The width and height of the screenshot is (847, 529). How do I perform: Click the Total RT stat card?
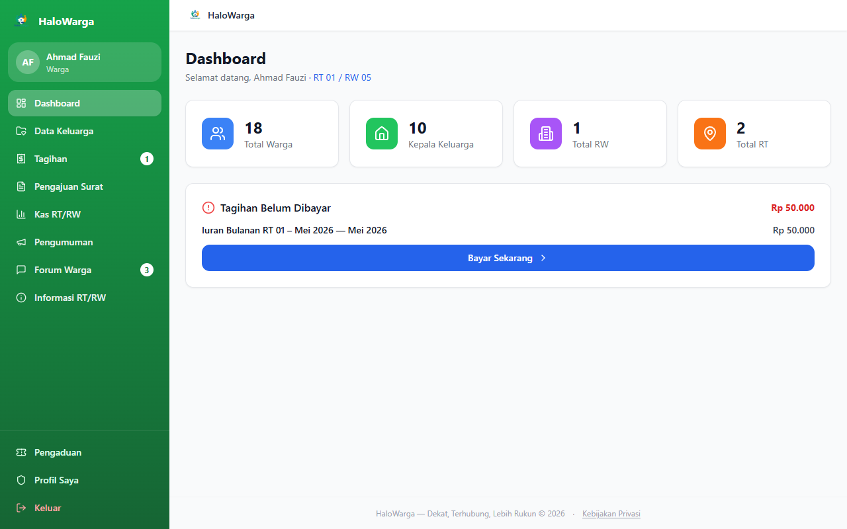point(754,134)
